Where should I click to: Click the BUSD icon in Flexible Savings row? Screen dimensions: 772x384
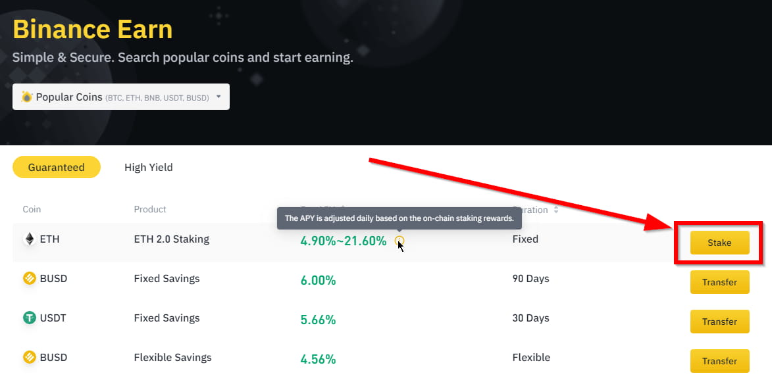pyautogui.click(x=30, y=358)
